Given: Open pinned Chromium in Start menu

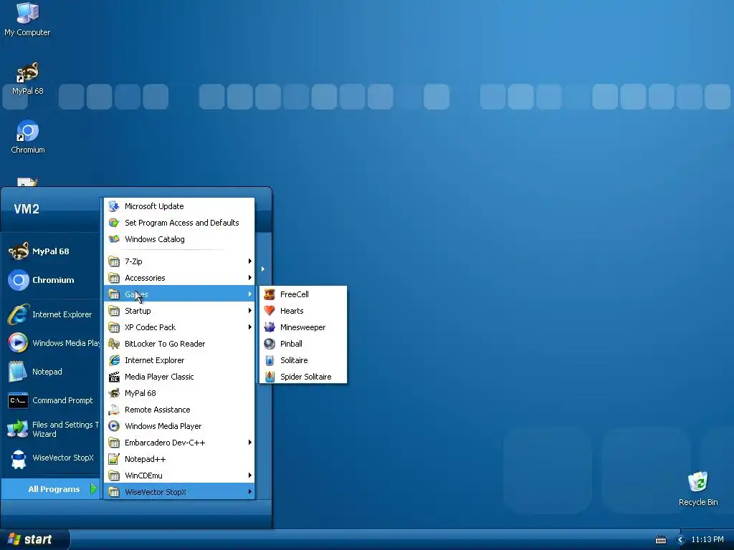Looking at the screenshot, I should [x=52, y=280].
